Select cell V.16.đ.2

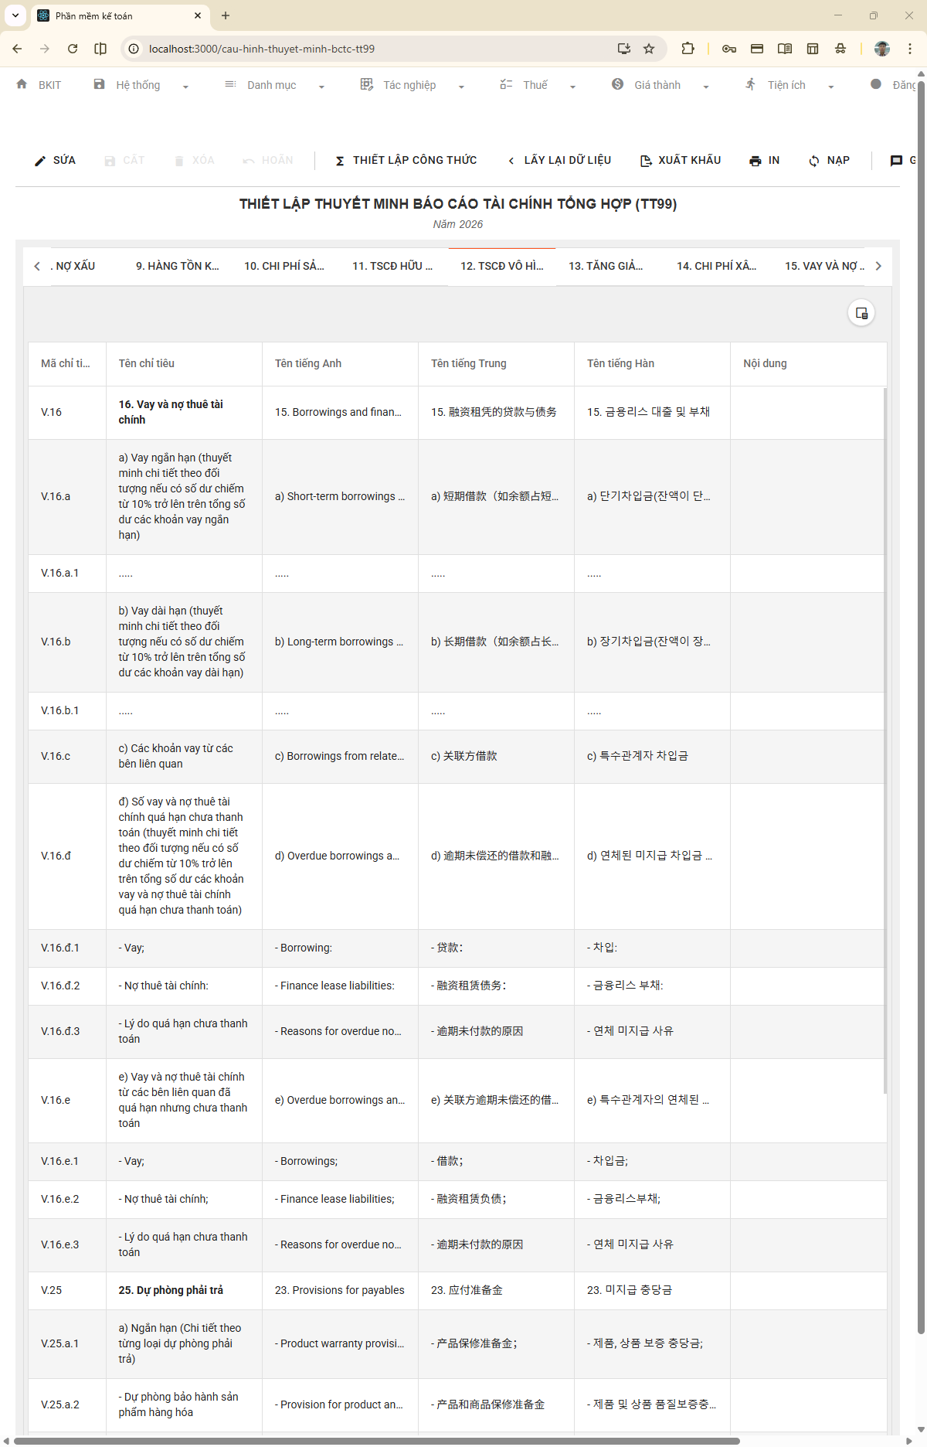66,986
